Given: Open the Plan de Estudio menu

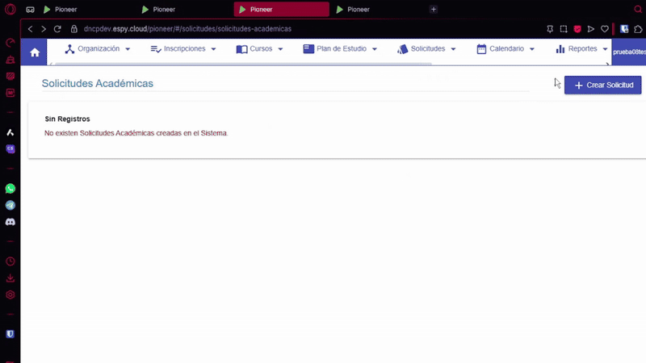Looking at the screenshot, I should pos(340,49).
